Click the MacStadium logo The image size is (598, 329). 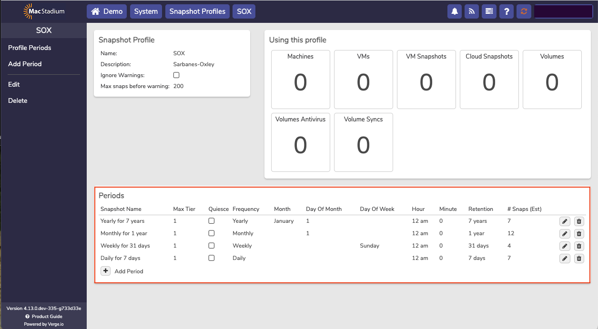point(42,11)
